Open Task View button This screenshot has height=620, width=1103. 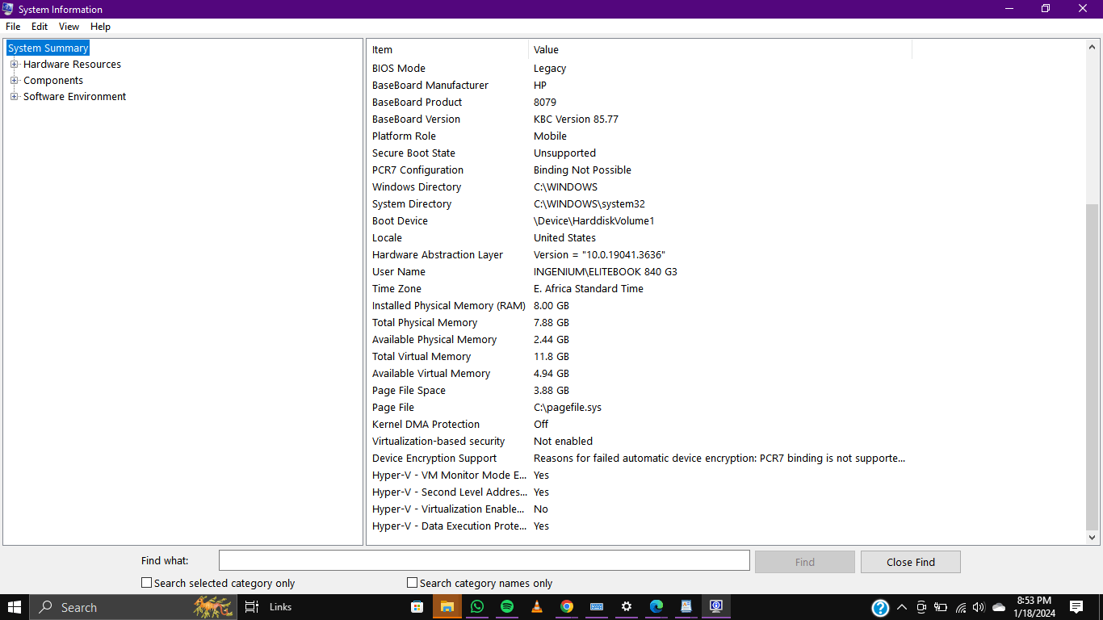(251, 607)
